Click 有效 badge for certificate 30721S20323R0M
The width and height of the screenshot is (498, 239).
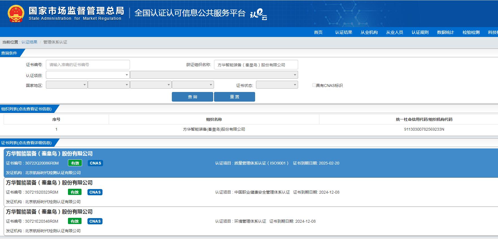[75, 192]
